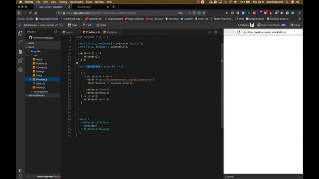
Task: Open Firefox library icon
Action: point(227,13)
